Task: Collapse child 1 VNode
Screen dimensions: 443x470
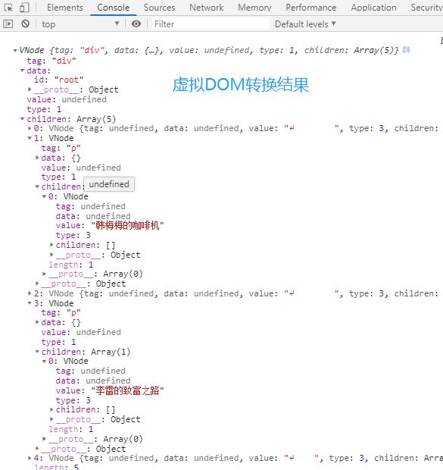Action: (x=30, y=138)
